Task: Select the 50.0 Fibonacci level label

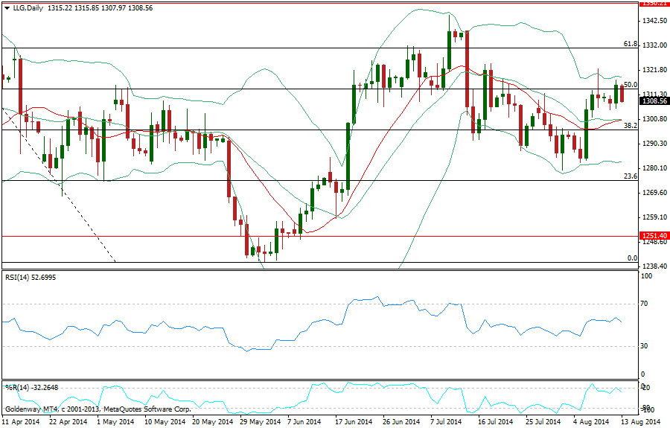Action: pos(630,85)
